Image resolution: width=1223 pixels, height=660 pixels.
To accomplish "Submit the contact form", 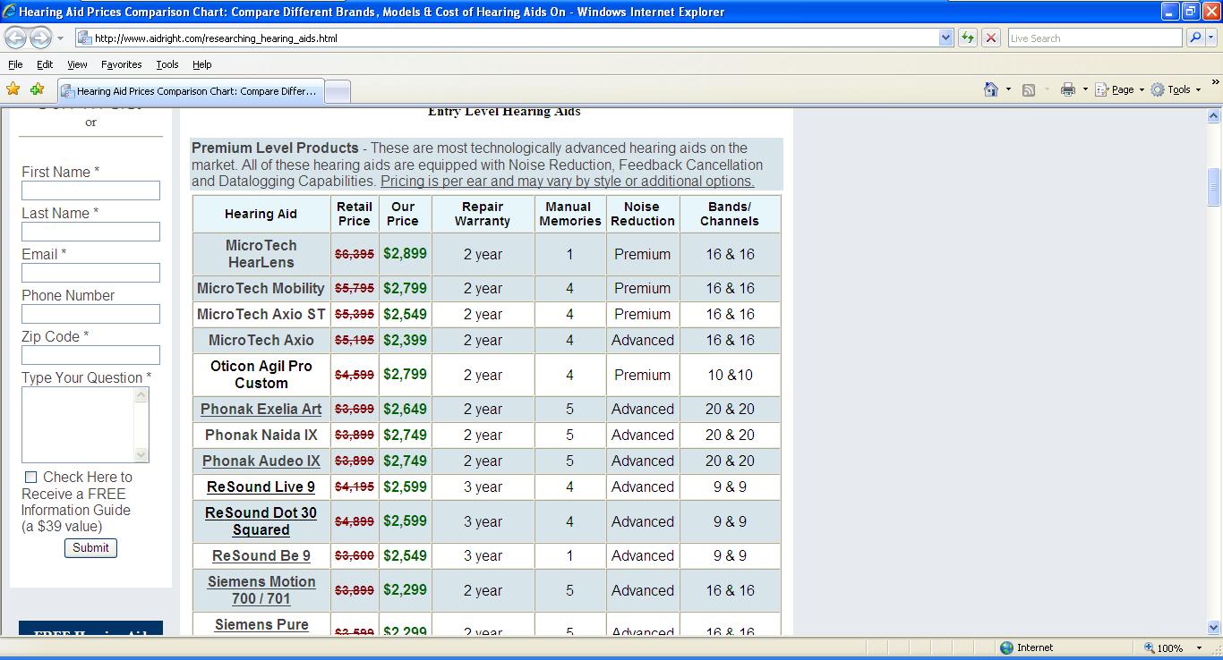I will 90,547.
